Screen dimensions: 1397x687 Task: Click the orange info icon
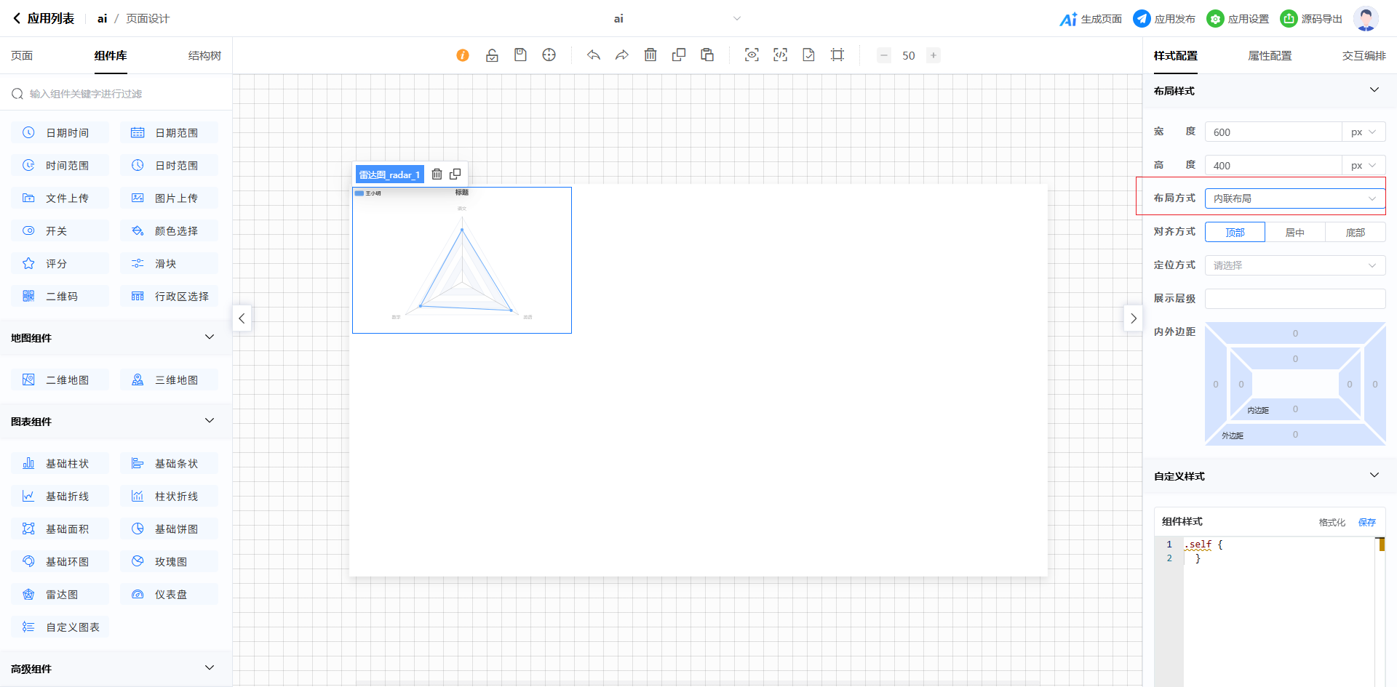[463, 55]
